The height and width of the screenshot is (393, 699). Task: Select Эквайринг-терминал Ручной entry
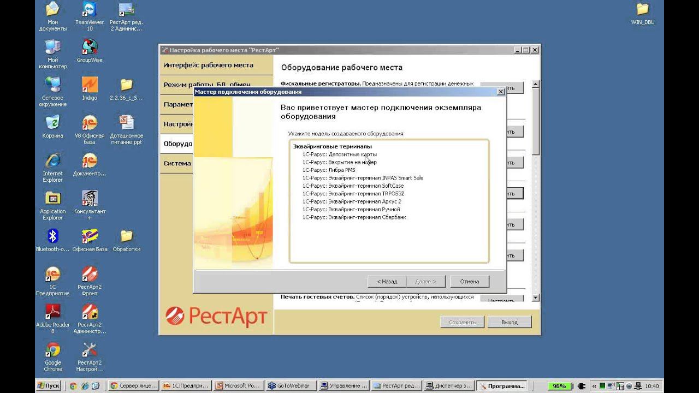point(351,210)
